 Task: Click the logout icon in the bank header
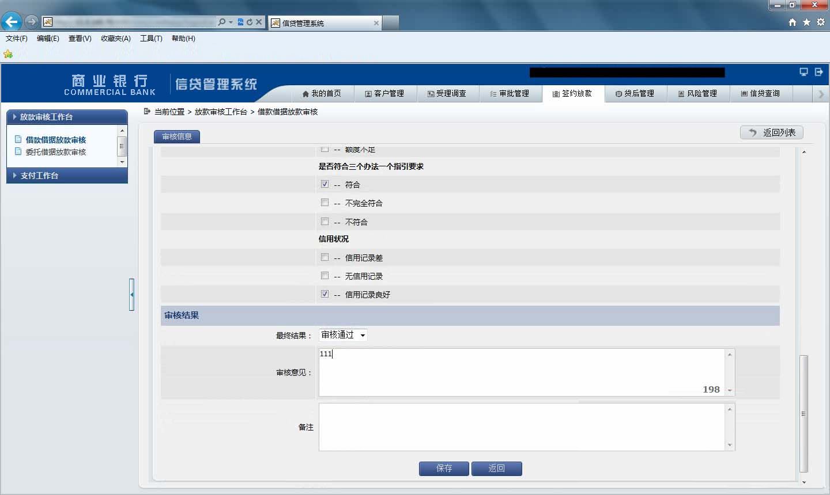click(x=818, y=72)
